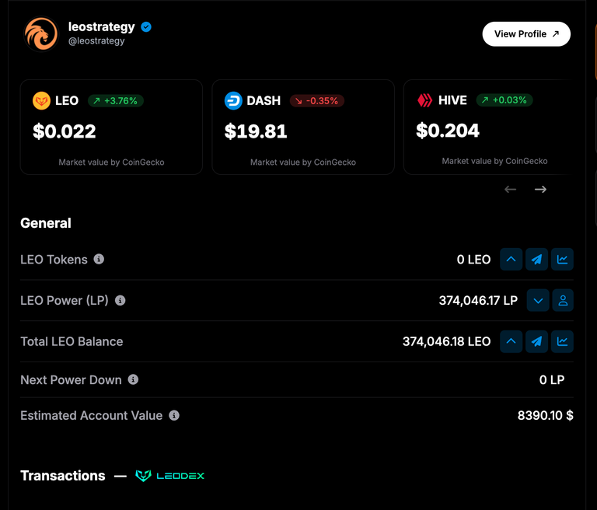Image resolution: width=597 pixels, height=510 pixels.
Task: Click the View Profile button
Action: 526,34
